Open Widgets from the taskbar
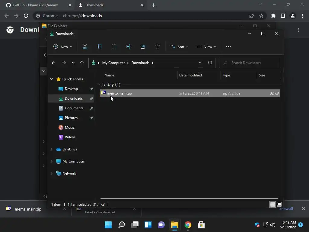 tap(148, 225)
